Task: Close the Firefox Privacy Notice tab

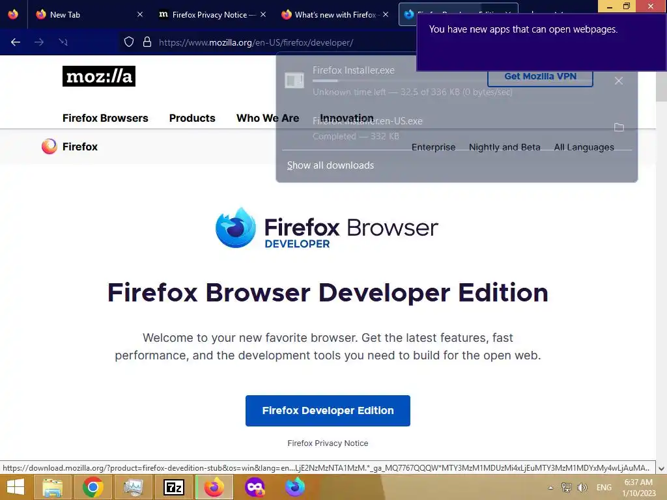Action: click(x=263, y=14)
